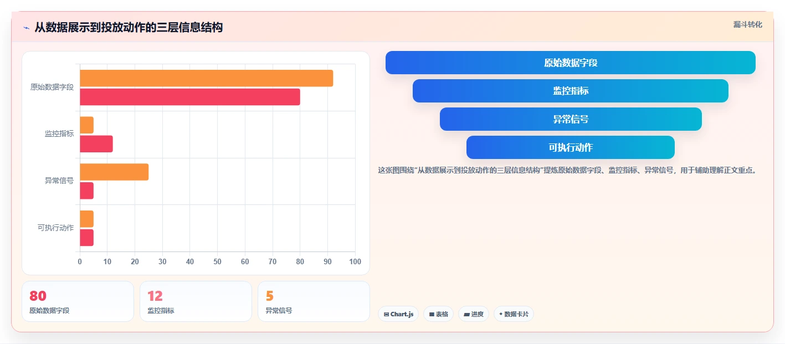
Task: Click the red bar for 异常信号
Action: (86, 191)
